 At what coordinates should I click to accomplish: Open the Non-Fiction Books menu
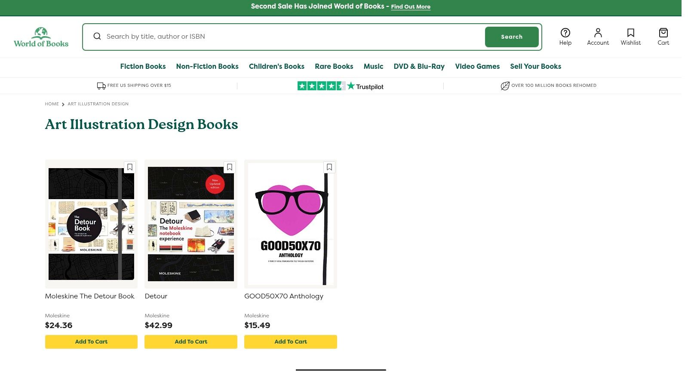click(x=207, y=67)
